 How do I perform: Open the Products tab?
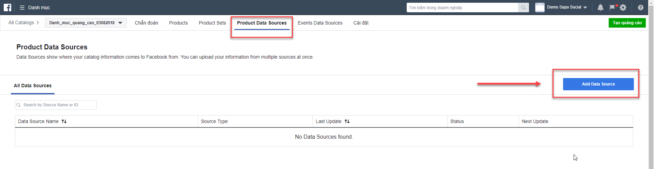[x=178, y=23]
